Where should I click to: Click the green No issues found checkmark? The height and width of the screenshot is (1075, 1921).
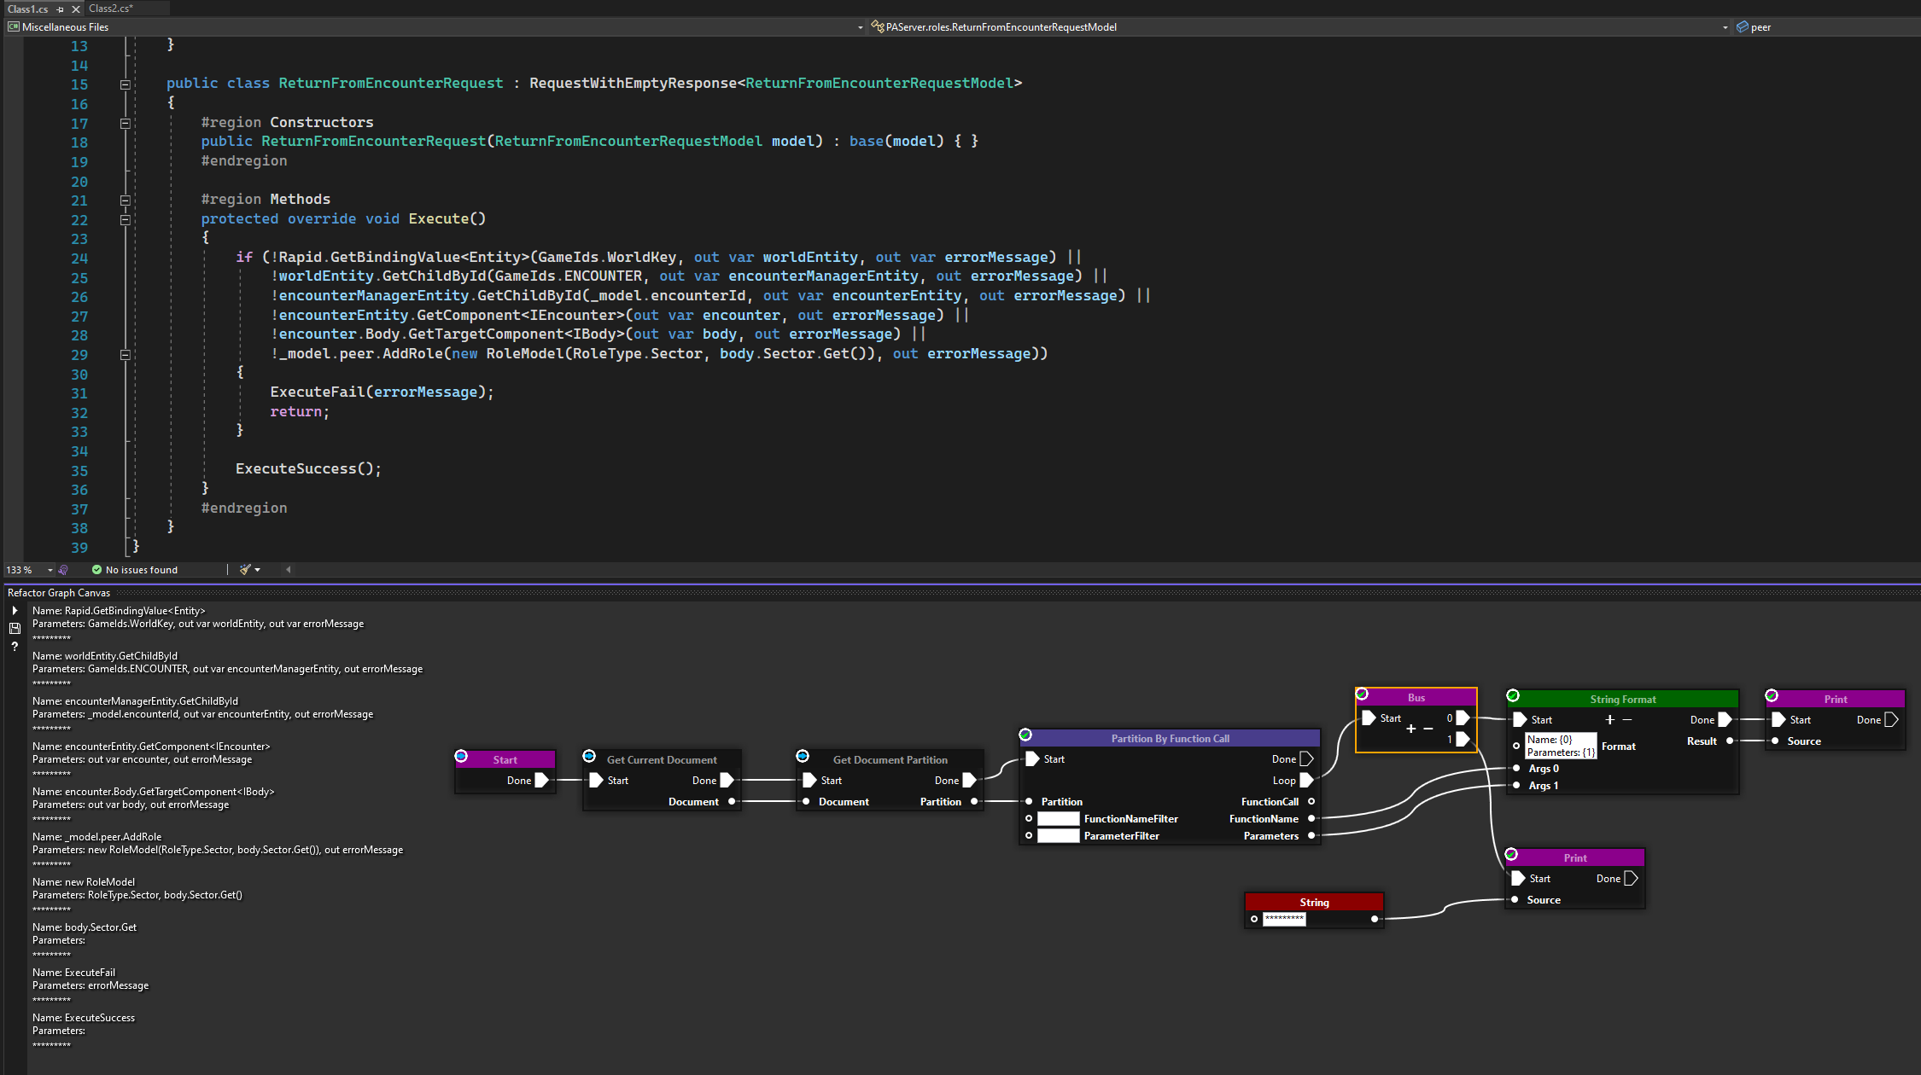pyautogui.click(x=96, y=570)
